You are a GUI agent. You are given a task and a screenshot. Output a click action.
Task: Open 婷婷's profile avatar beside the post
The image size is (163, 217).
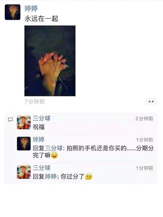click(x=12, y=12)
